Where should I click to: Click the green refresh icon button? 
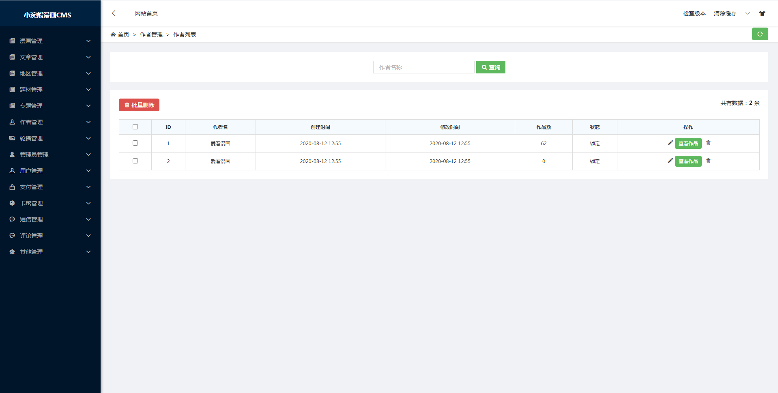tap(760, 34)
